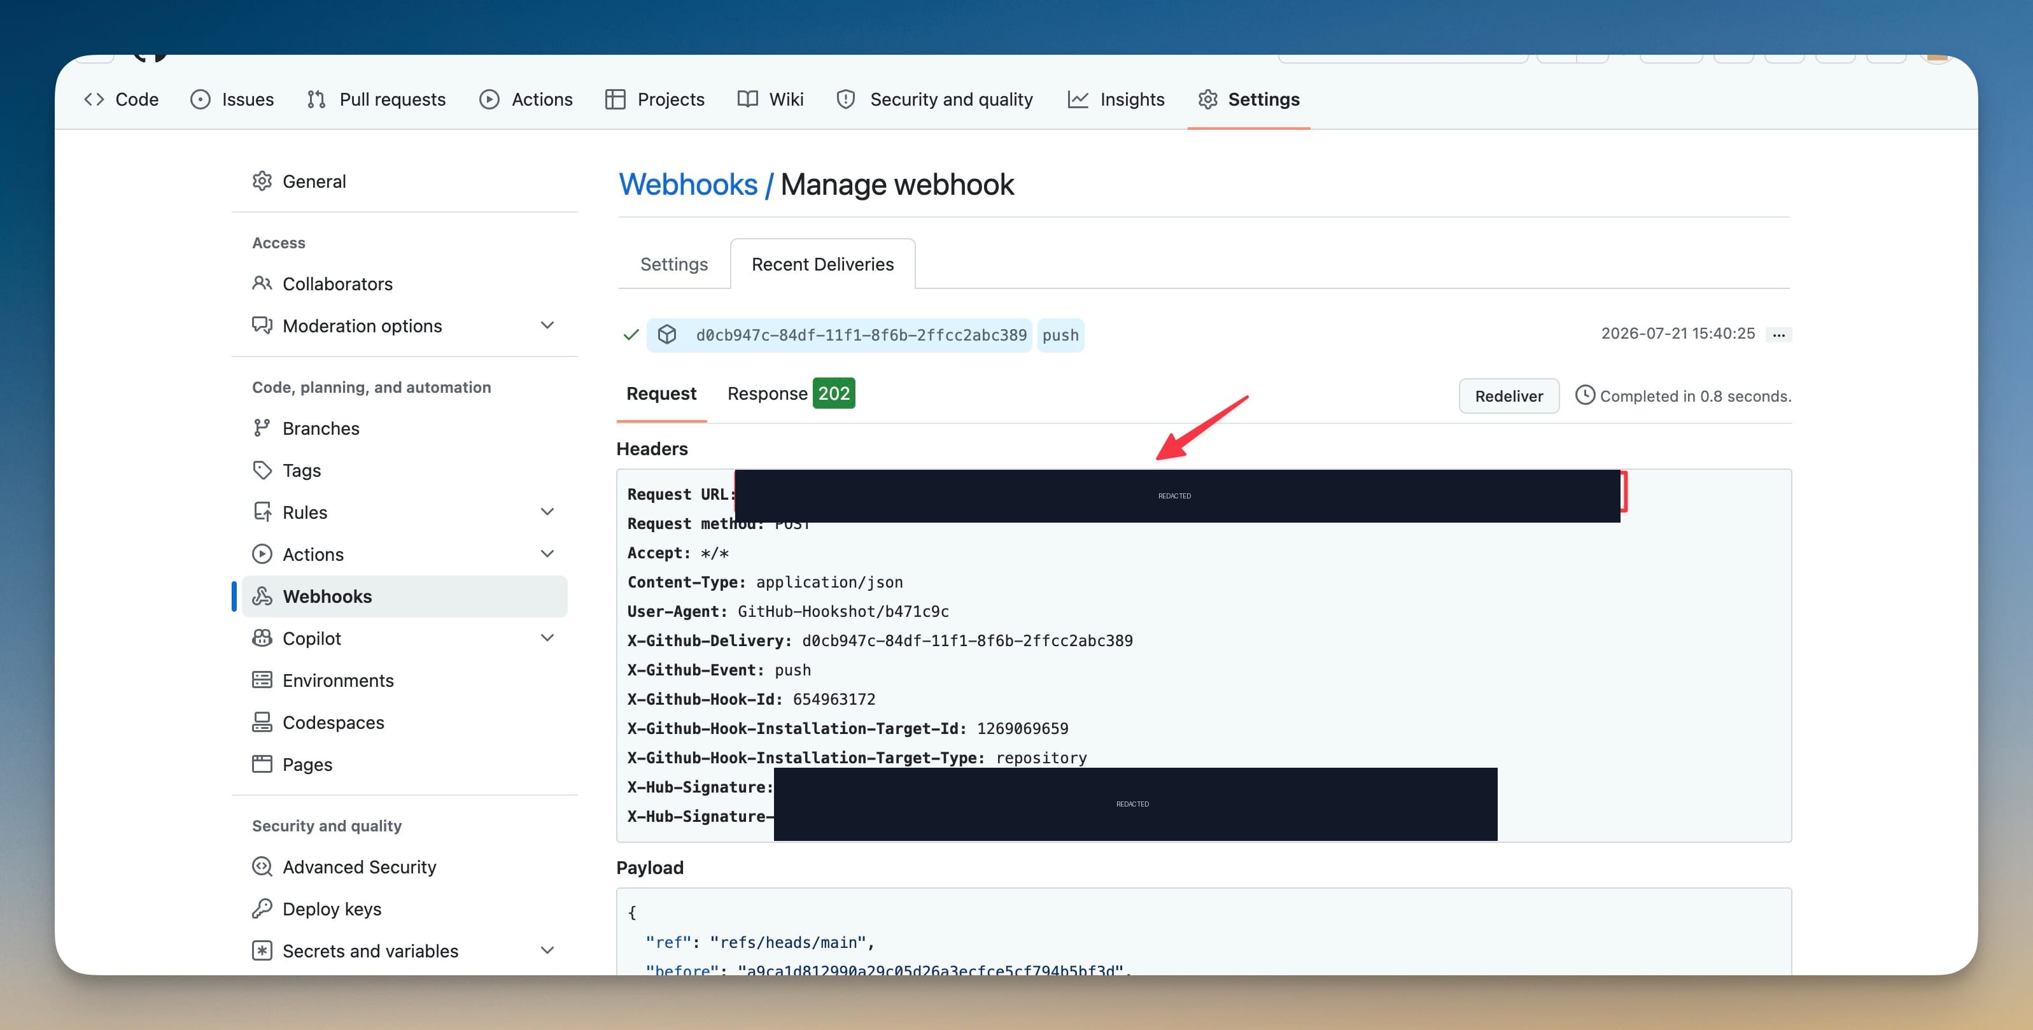The image size is (2033, 1030).
Task: Click the Code angle-brackets icon
Action: [x=94, y=99]
